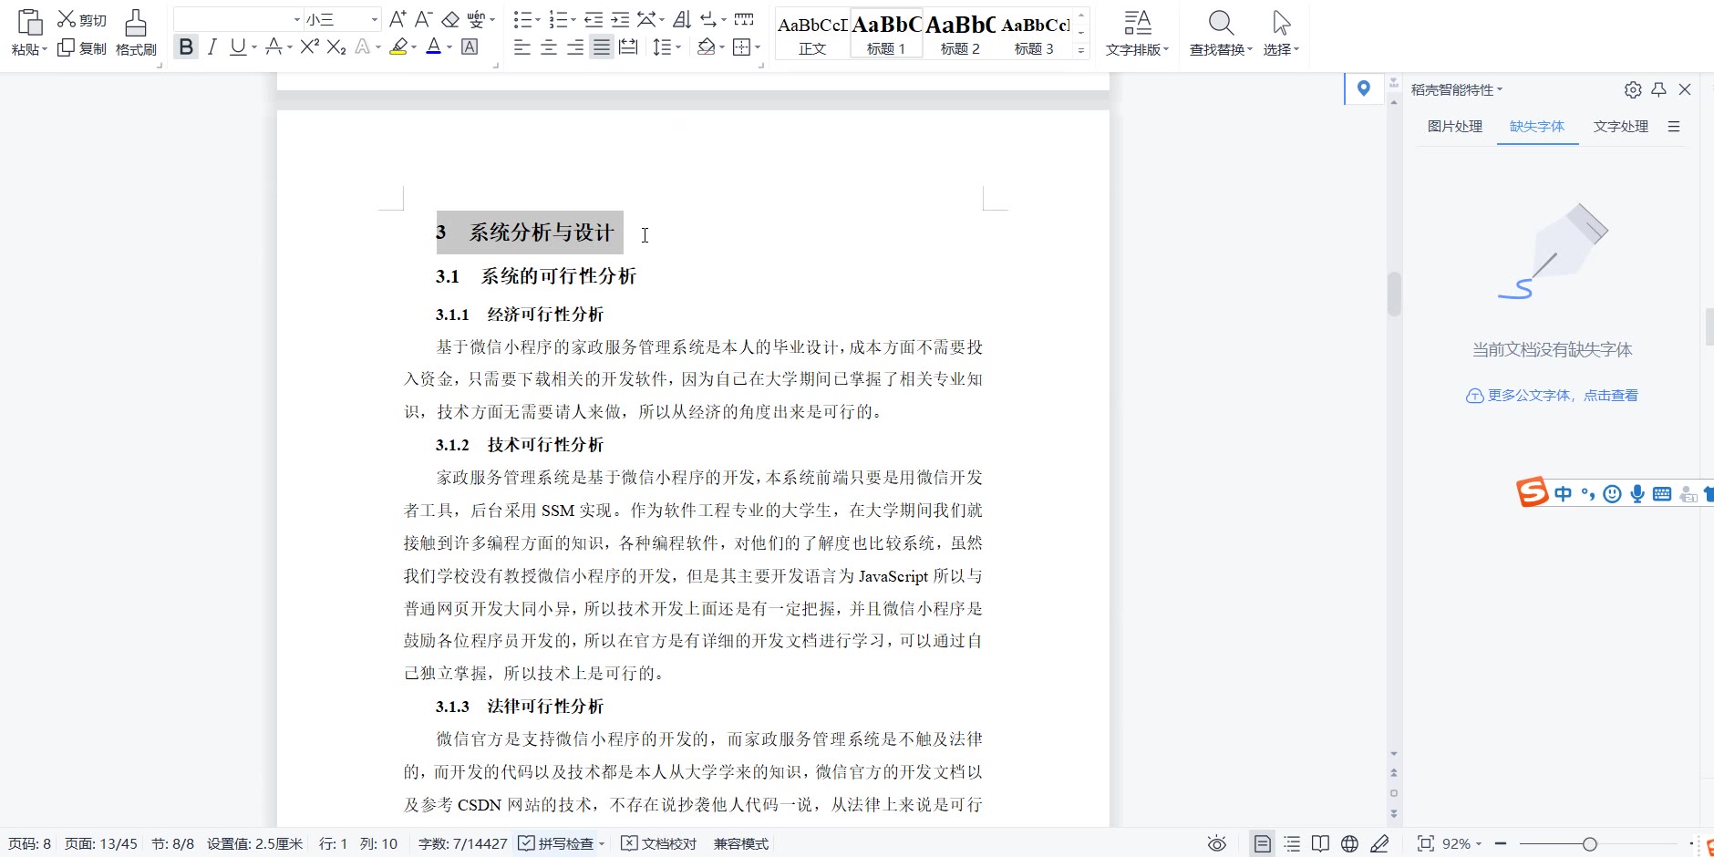Click the format painter (格式刷) icon
This screenshot has width=1714, height=857.
[136, 33]
